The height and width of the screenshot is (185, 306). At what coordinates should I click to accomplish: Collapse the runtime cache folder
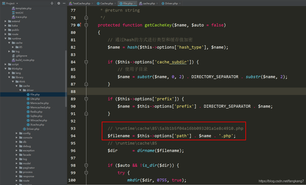point(9,43)
